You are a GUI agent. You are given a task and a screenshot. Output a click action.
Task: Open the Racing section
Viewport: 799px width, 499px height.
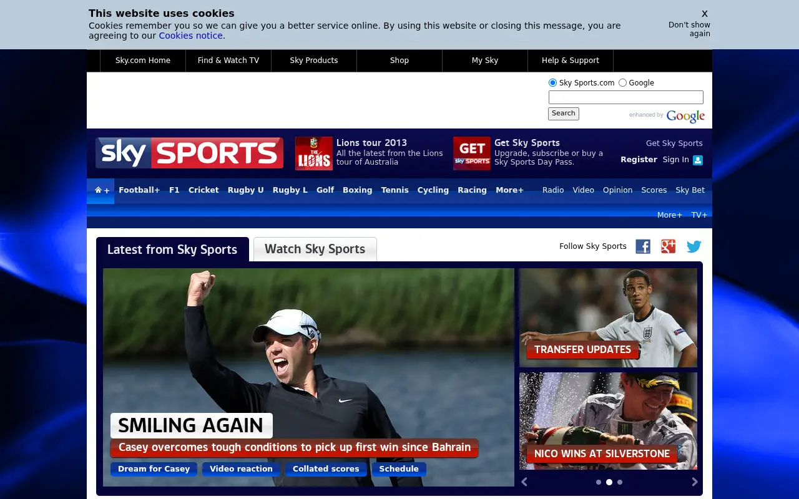(x=472, y=190)
